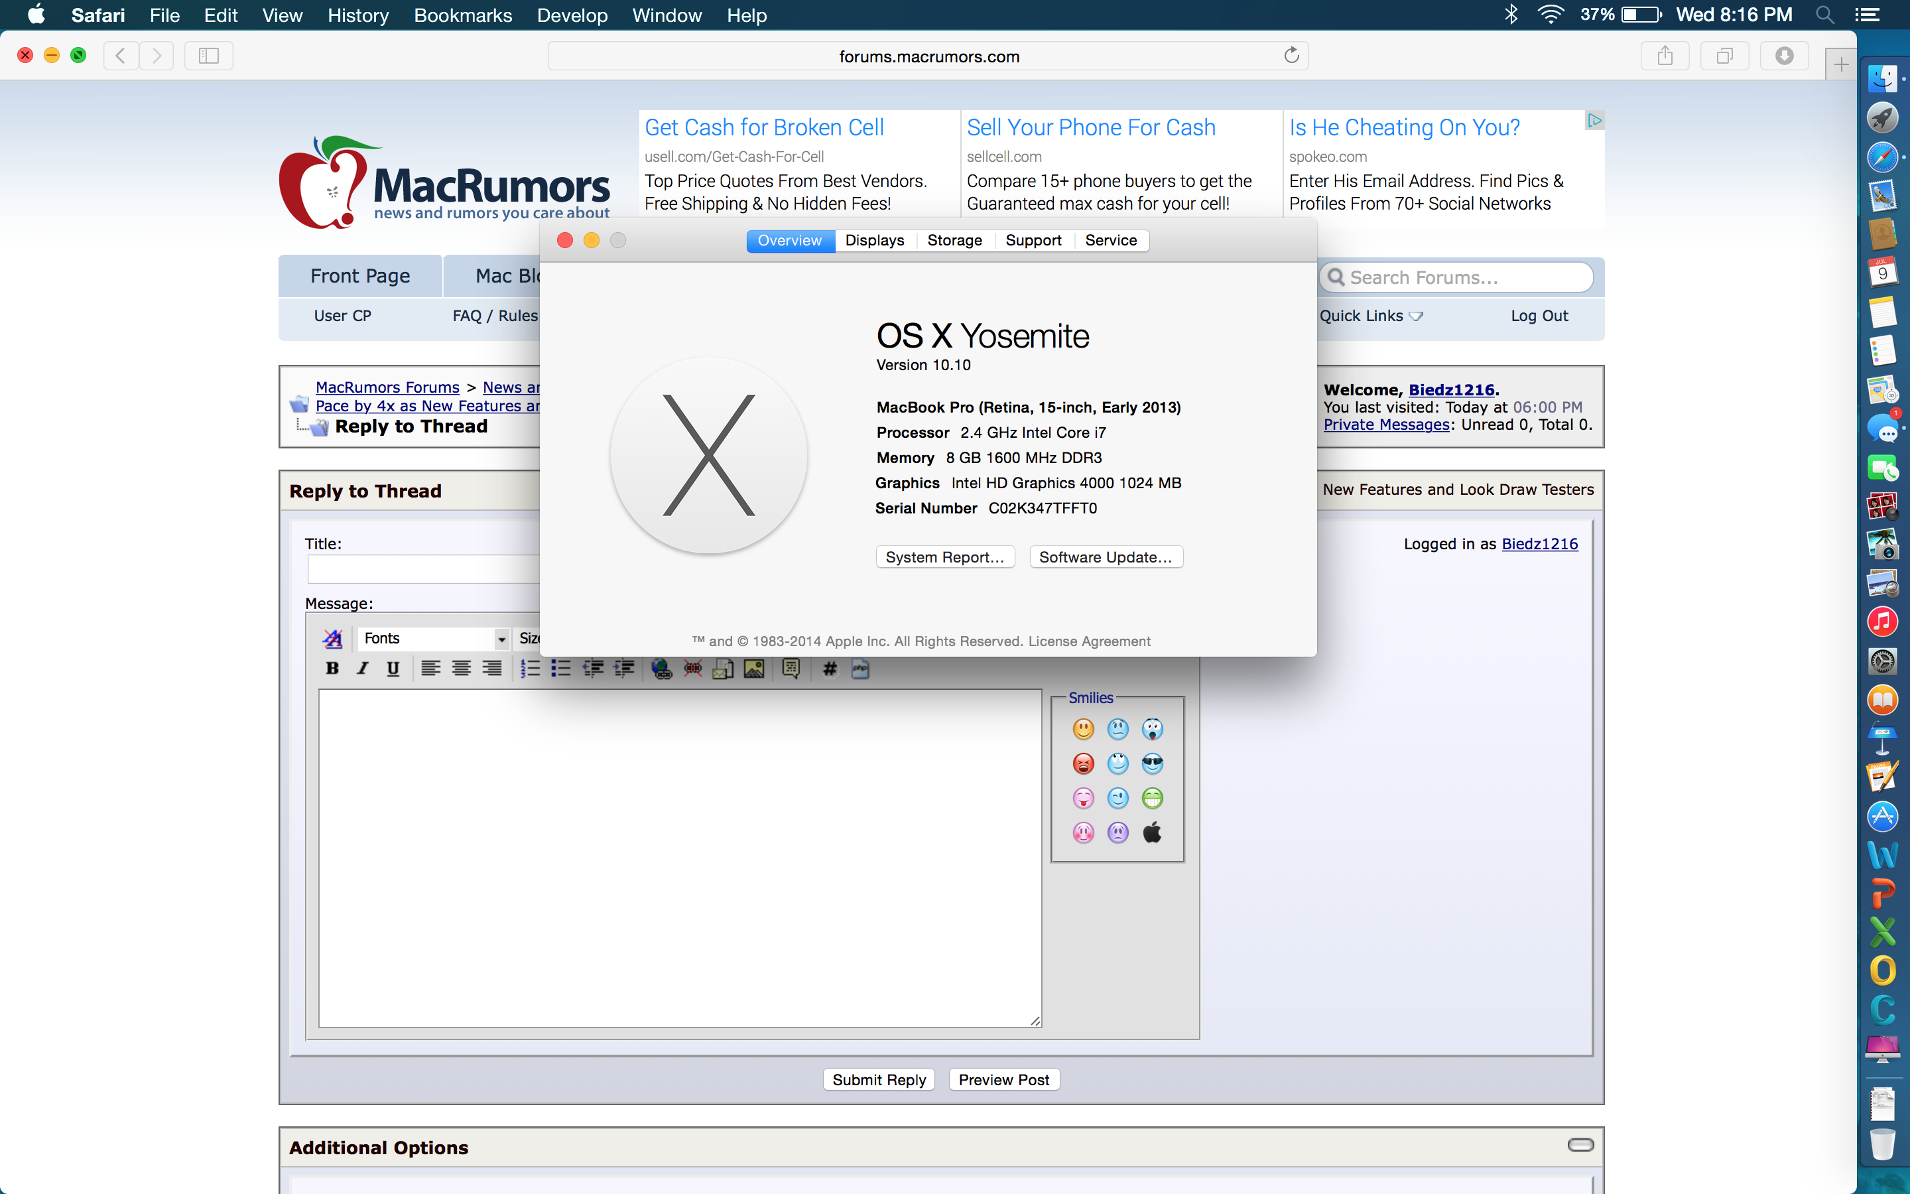
Task: Open the History menu
Action: (x=357, y=15)
